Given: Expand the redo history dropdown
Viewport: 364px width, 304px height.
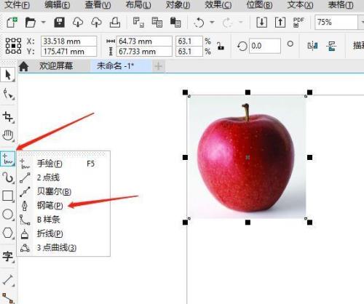Looking at the screenshot, I should pos(241,23).
